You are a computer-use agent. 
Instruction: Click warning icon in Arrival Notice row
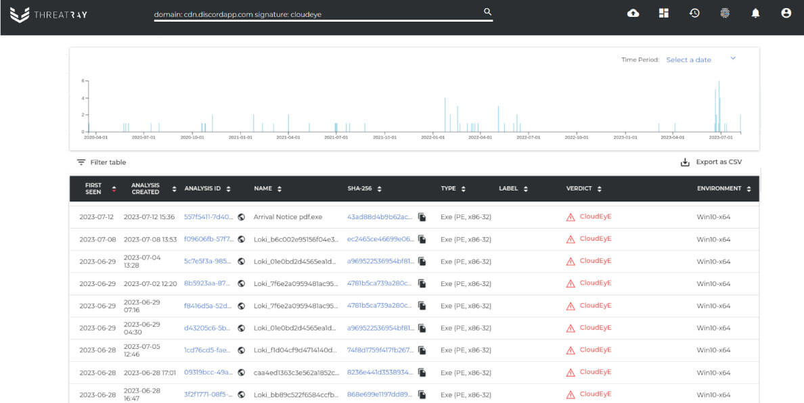click(x=571, y=217)
